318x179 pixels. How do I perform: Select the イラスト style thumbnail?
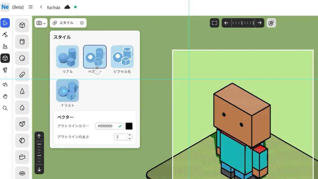click(x=67, y=91)
